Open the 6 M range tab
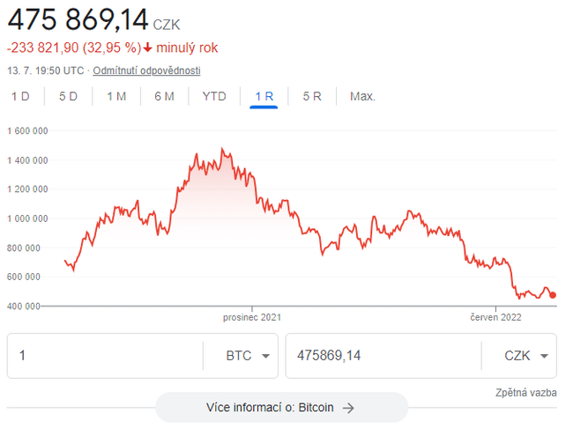 164,96
